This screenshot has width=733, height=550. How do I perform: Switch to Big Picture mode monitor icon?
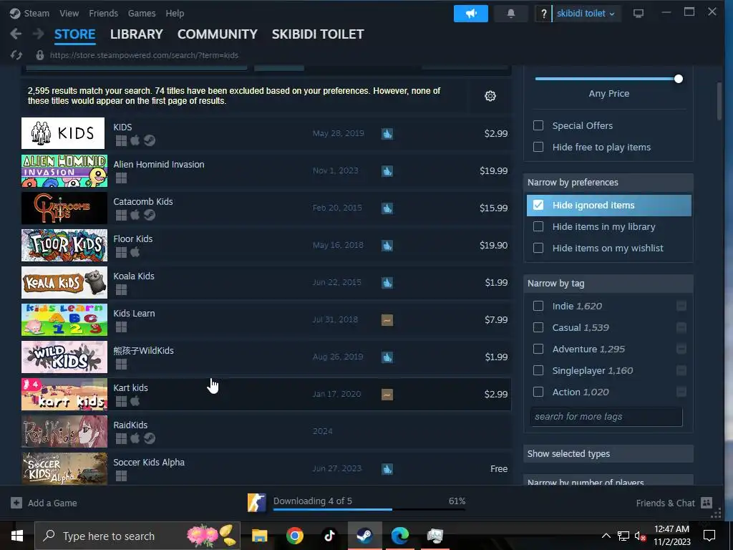[638, 14]
